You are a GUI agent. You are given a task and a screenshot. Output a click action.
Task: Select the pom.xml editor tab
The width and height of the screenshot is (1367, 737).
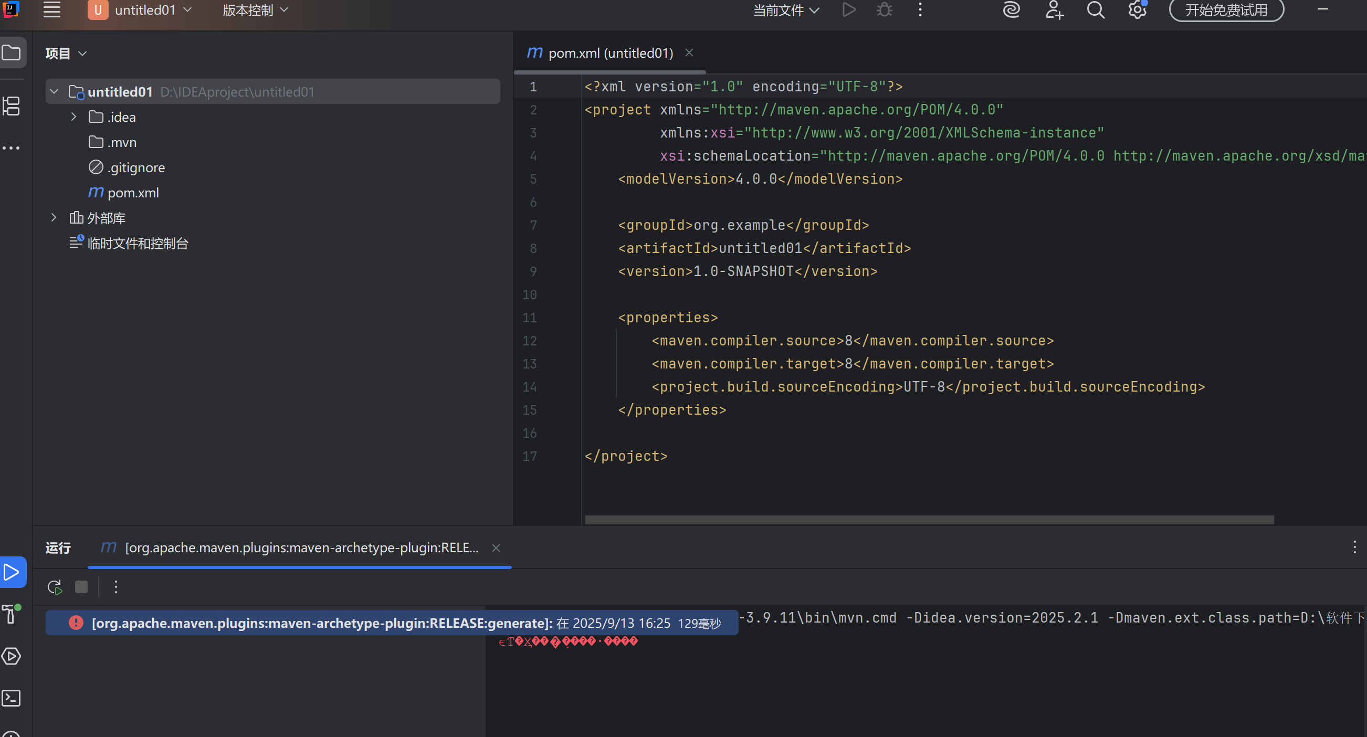click(609, 53)
